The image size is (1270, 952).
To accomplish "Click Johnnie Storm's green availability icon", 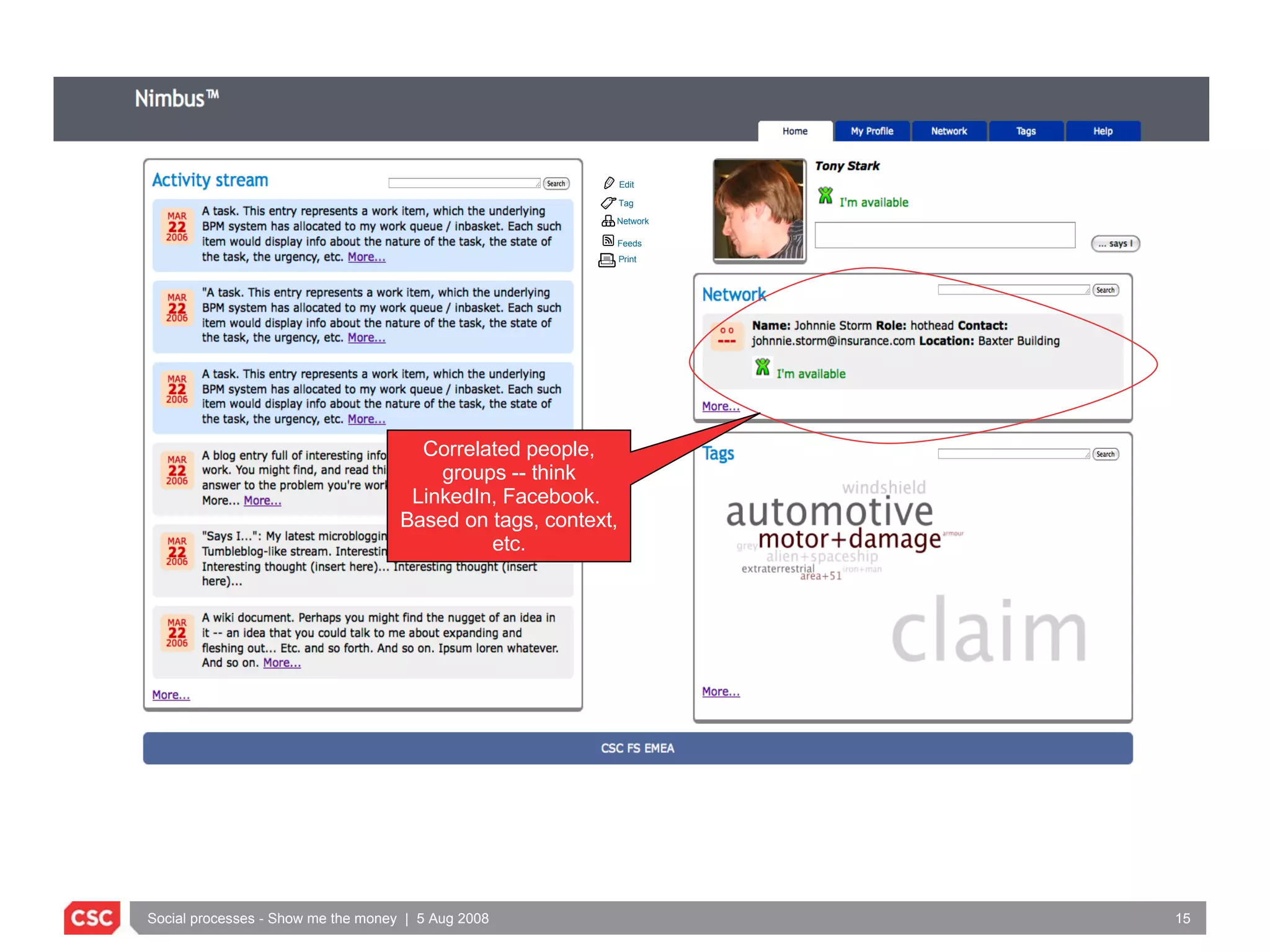I will pos(762,368).
